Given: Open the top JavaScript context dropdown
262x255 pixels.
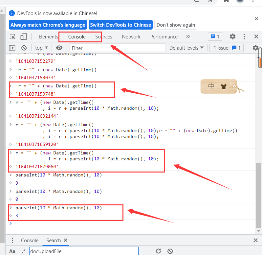Looking at the screenshot, I should click(x=41, y=48).
